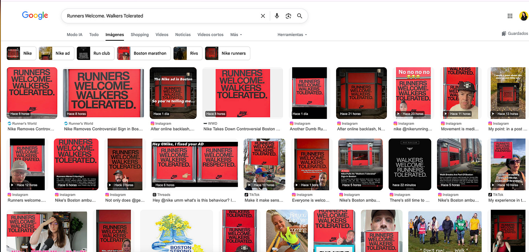
Task: Switch to the Todo tab
Action: coord(94,35)
